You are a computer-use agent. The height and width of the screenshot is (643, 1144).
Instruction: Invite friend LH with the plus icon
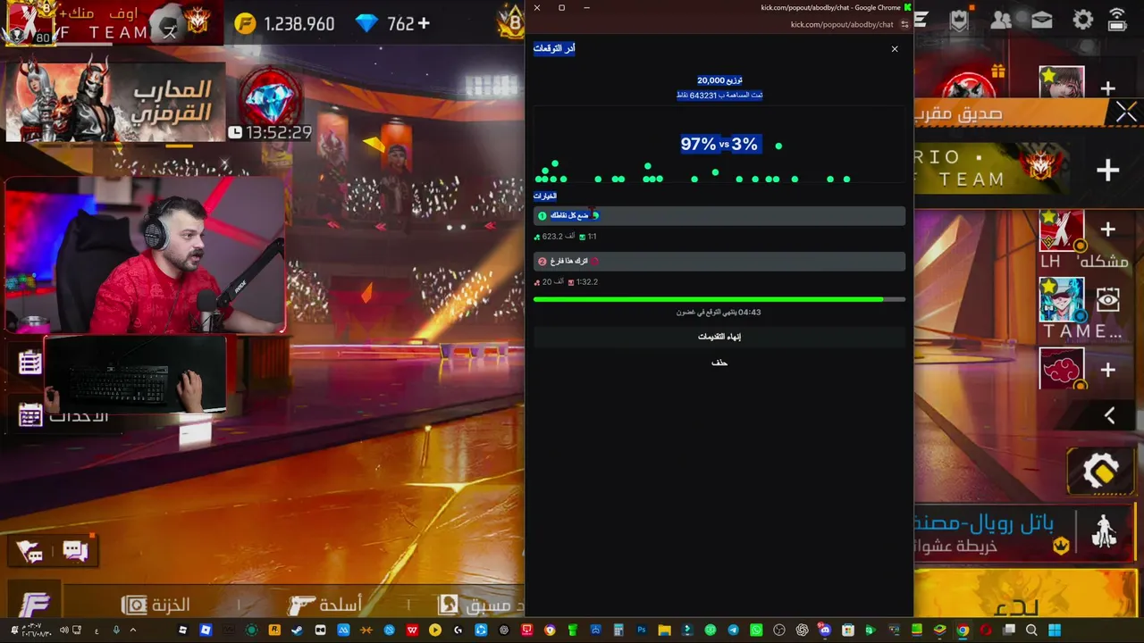[1107, 230]
